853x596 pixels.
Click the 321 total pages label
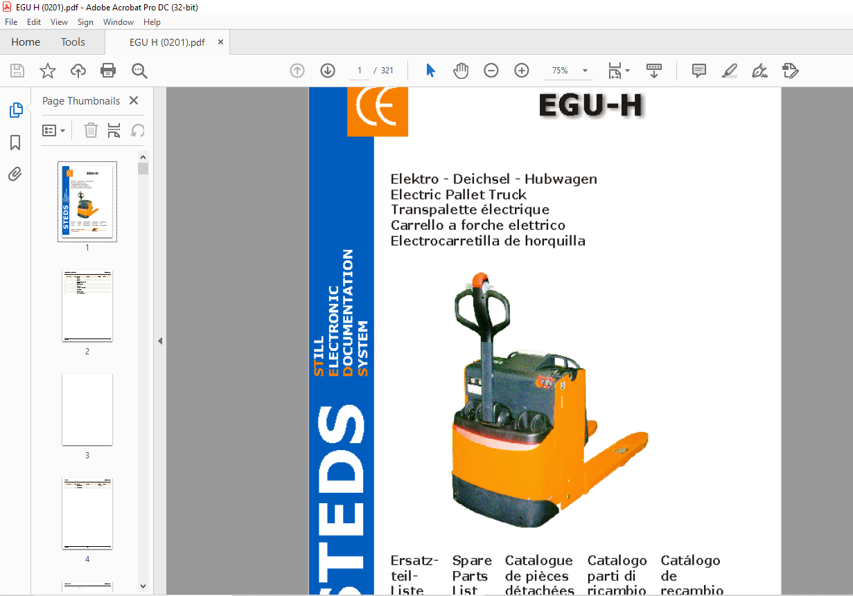[x=387, y=71]
